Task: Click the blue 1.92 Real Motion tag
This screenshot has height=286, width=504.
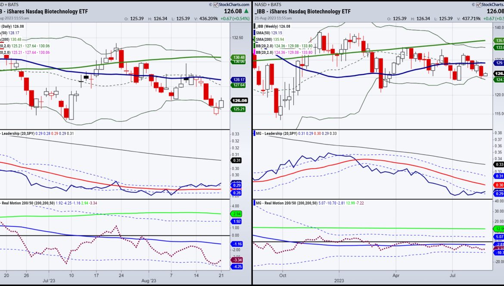Action: 236,221
